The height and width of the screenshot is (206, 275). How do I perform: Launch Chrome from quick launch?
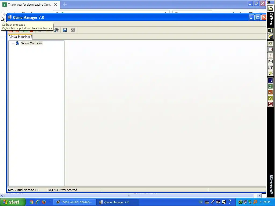pyautogui.click(x=31, y=202)
